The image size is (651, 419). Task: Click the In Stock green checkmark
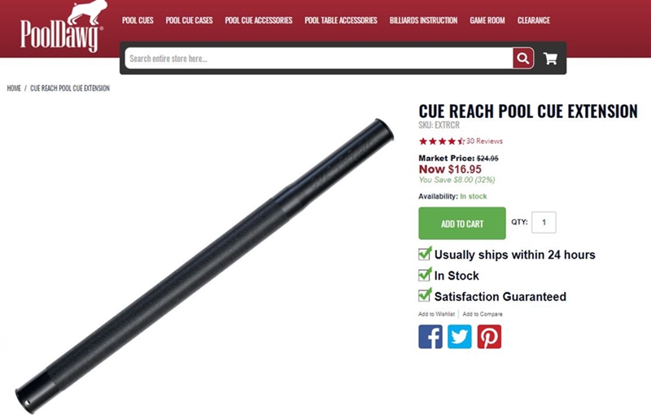coord(425,274)
